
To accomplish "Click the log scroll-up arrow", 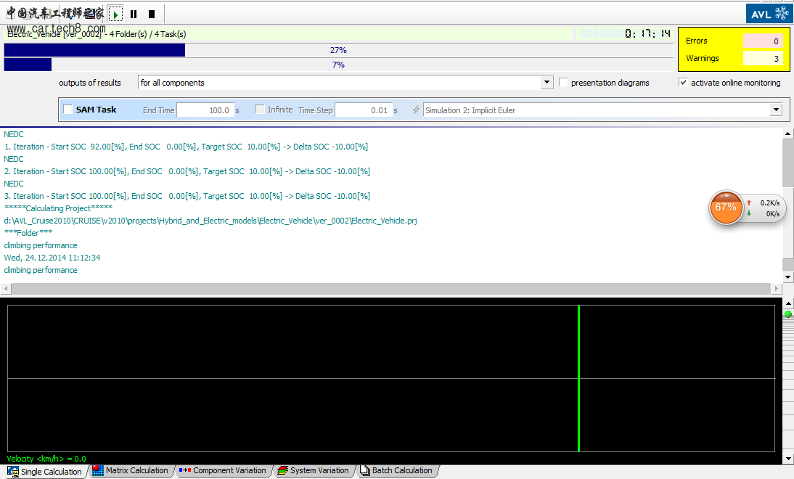I will click(788, 134).
